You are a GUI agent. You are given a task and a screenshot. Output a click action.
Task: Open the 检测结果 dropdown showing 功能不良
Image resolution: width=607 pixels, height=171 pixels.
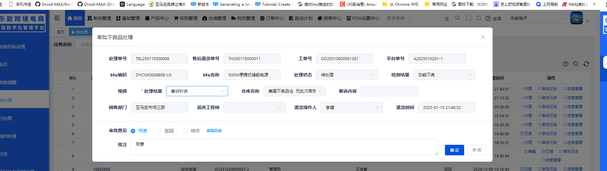(444, 75)
